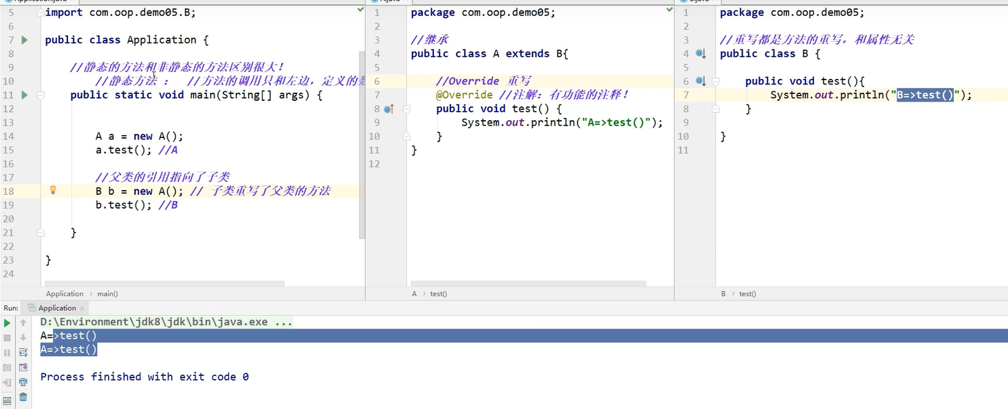Click the overriding-method gutter icon on A's test()
The height and width of the screenshot is (409, 1008).
388,109
